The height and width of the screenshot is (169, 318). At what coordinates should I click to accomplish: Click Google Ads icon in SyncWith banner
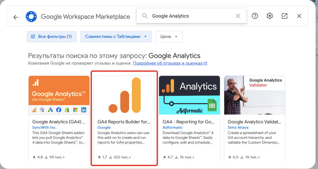pos(50,110)
